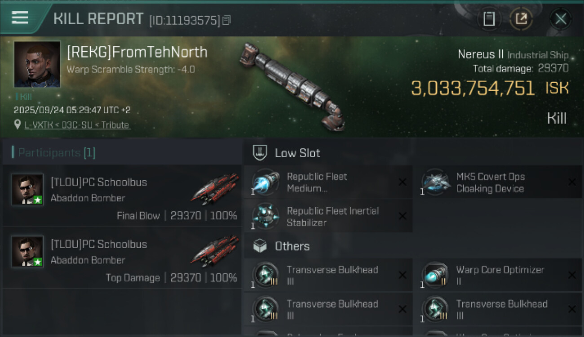Open the [REKG]FromTehNorth pilot name

(137, 53)
